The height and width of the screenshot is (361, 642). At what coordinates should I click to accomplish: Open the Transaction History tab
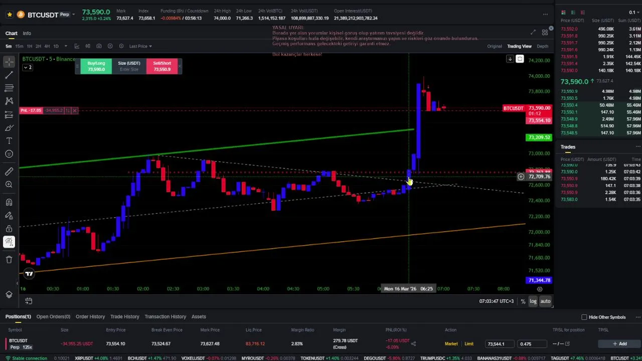[x=165, y=317]
